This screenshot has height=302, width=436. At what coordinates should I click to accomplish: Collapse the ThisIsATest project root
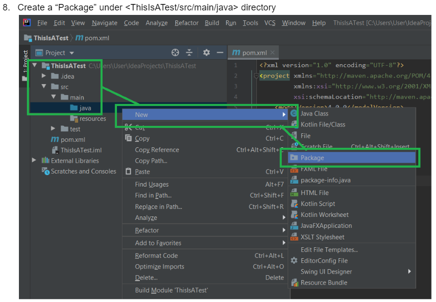pos(34,65)
